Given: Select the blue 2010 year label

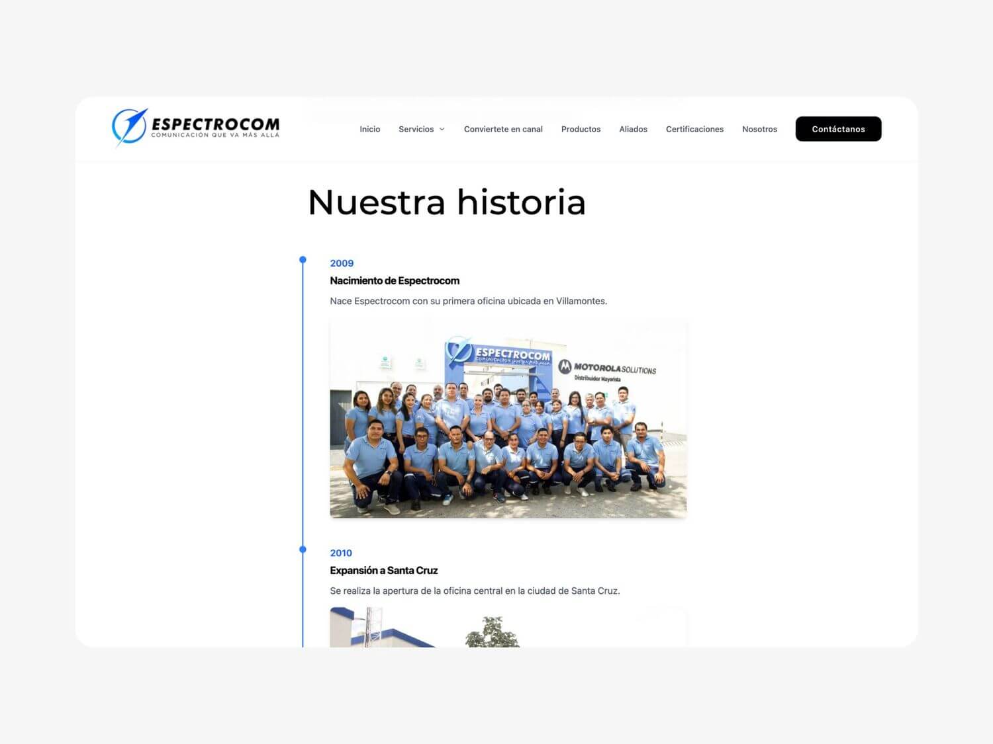Looking at the screenshot, I should 341,553.
